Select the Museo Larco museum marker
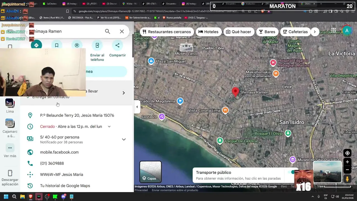The height and width of the screenshot is (201, 357). (186, 47)
